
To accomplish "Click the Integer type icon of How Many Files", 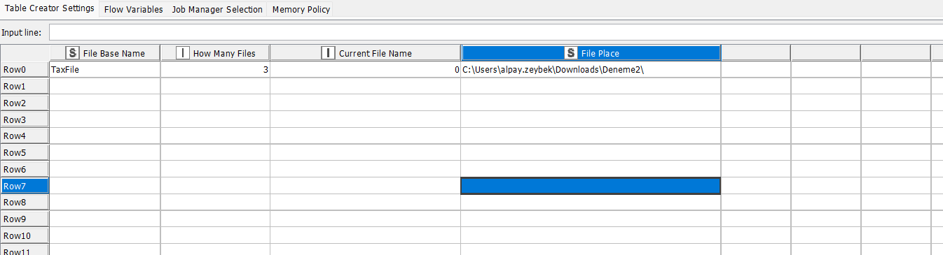I will tap(182, 53).
